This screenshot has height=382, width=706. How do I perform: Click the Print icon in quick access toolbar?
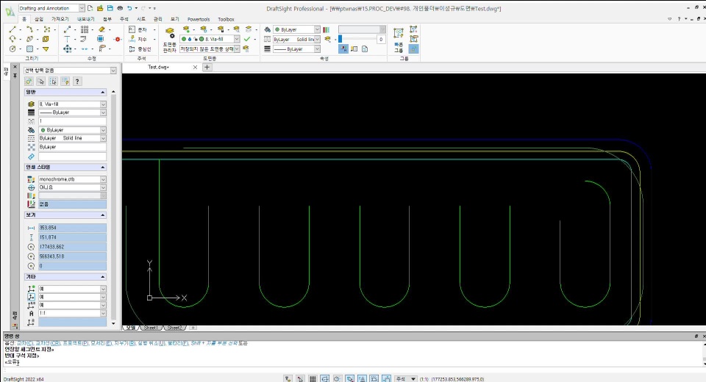click(x=118, y=7)
